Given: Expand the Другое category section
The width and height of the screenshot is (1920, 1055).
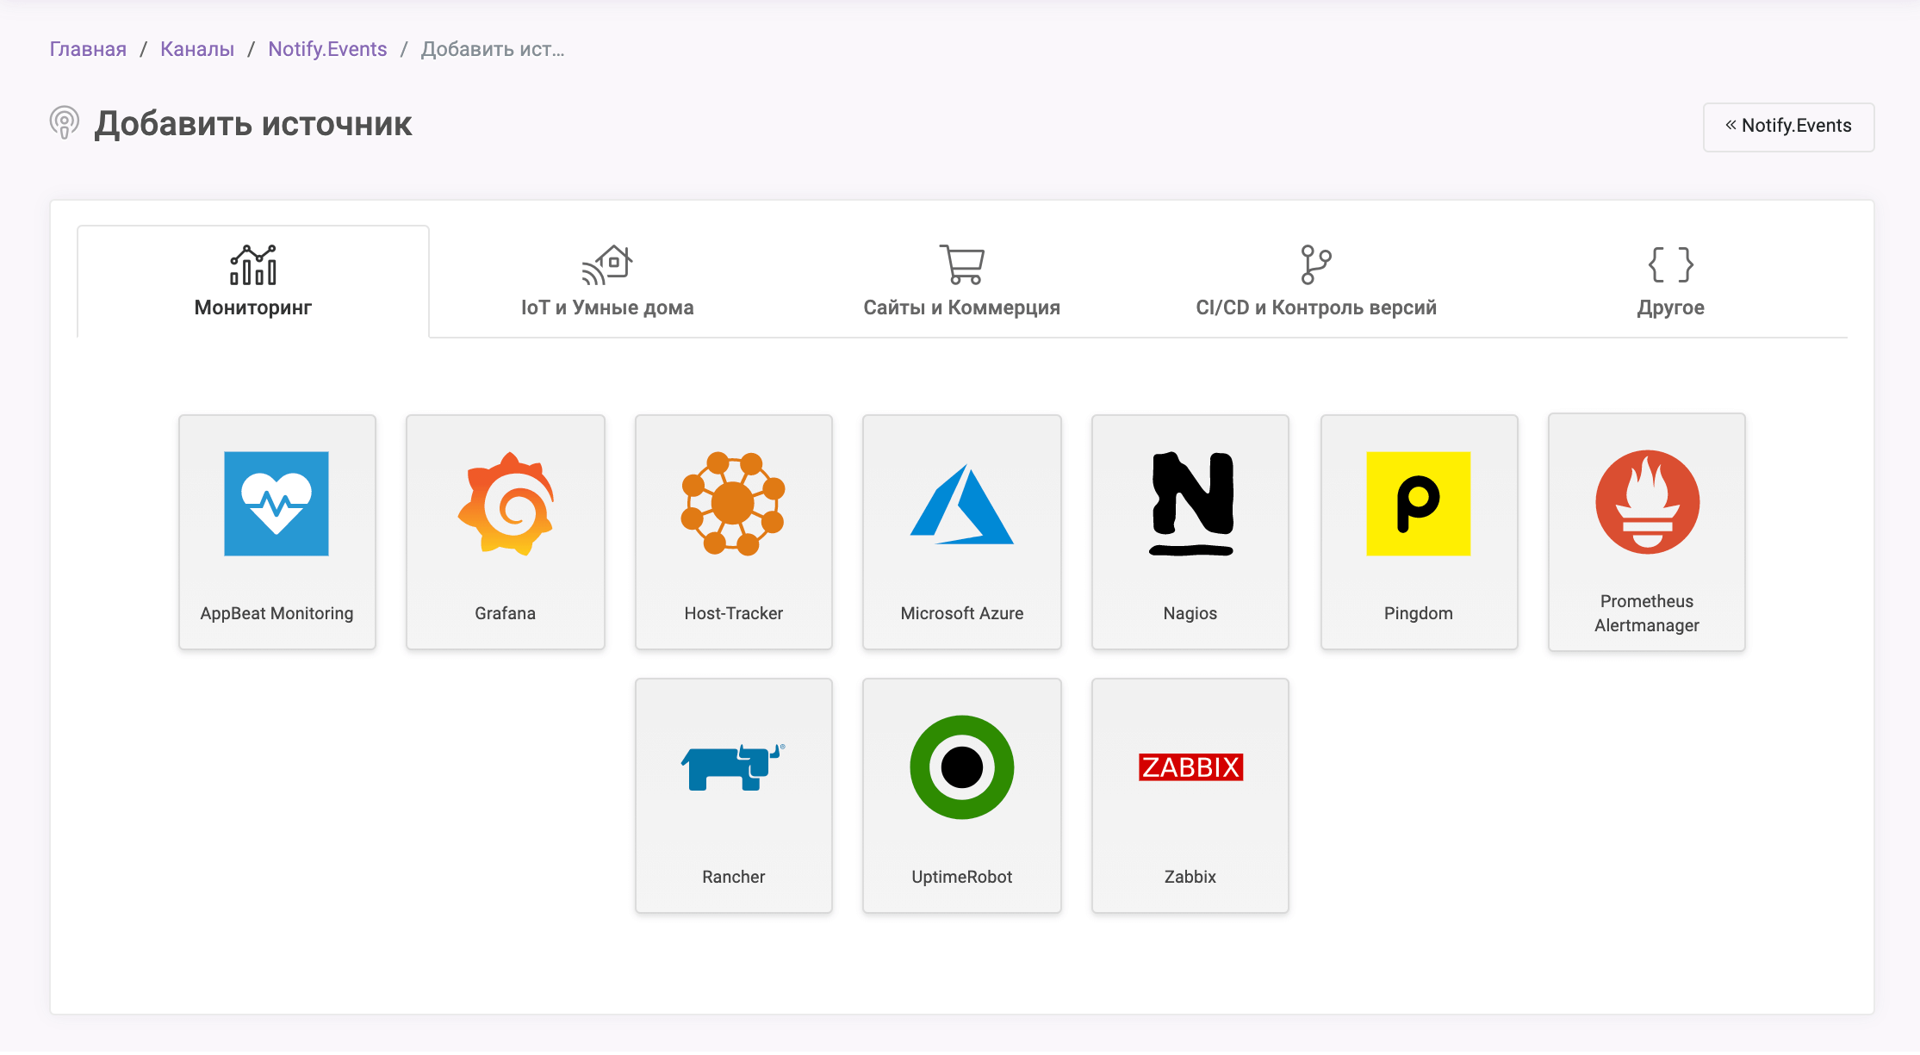Looking at the screenshot, I should point(1672,282).
